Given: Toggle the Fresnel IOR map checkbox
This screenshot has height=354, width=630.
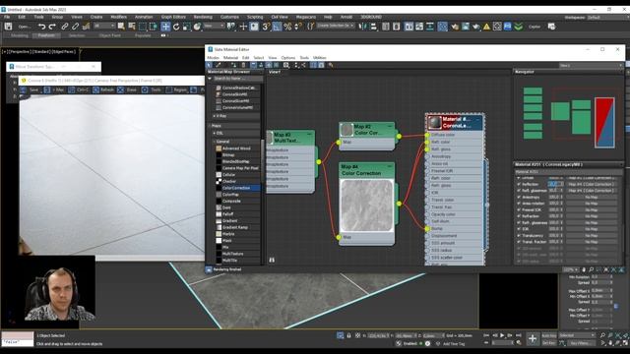Looking at the screenshot, I should [x=519, y=209].
